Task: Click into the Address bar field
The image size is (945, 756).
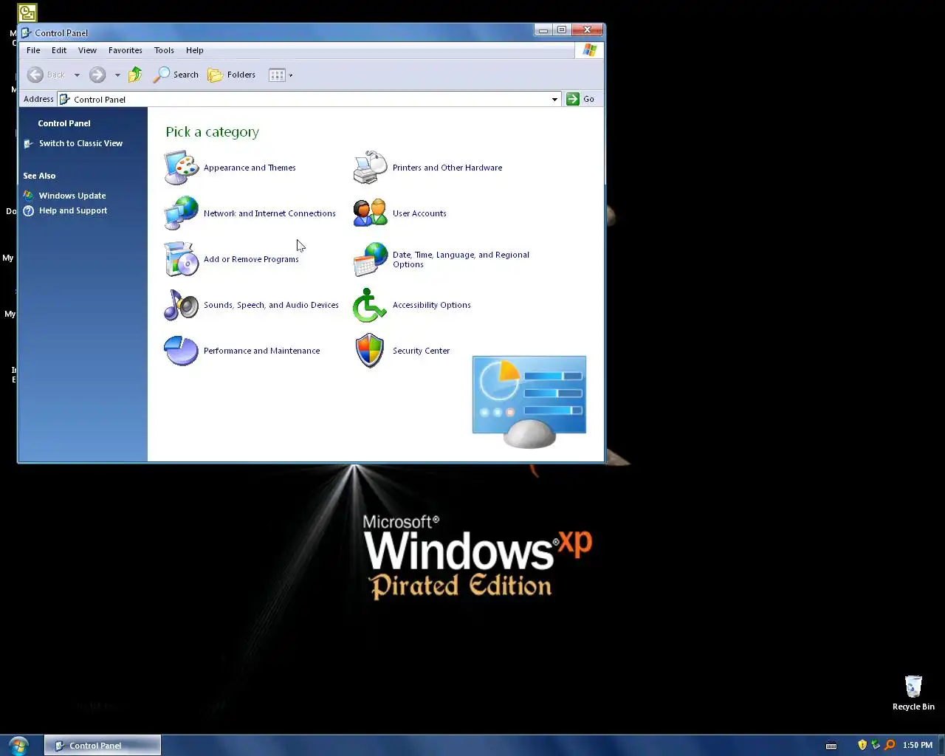Action: tap(309, 99)
